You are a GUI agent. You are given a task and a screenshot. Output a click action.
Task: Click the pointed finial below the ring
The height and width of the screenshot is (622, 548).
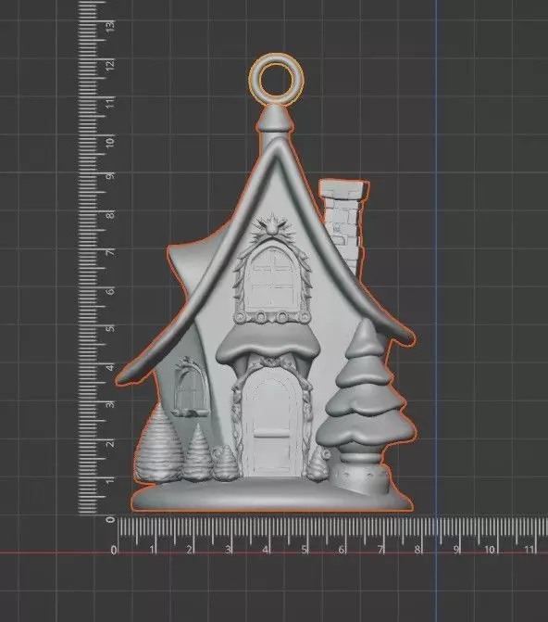coord(276,119)
